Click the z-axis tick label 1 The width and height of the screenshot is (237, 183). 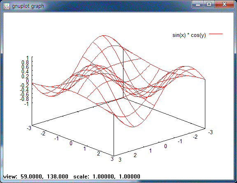click(x=27, y=58)
